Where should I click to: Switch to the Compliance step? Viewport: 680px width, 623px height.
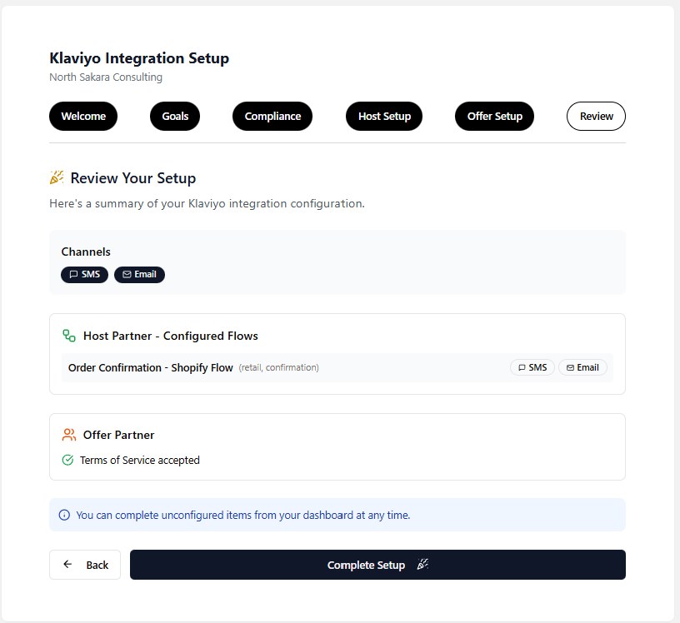tap(272, 117)
